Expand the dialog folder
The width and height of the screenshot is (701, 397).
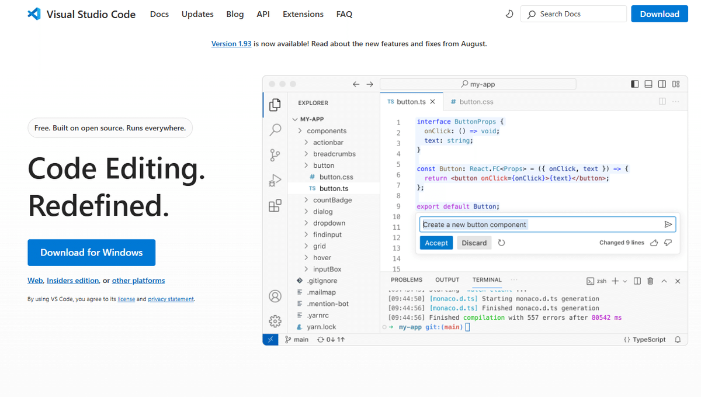[x=334, y=212]
